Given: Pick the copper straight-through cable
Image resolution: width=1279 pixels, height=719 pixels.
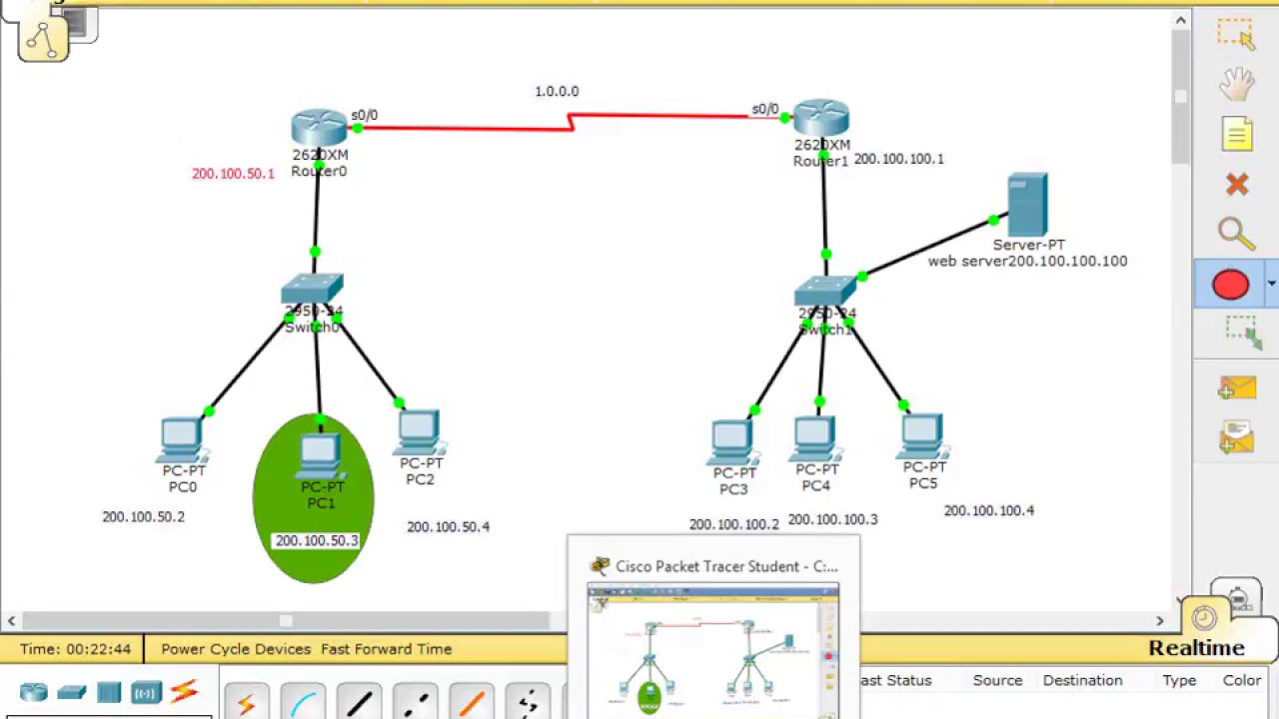Looking at the screenshot, I should [x=359, y=702].
